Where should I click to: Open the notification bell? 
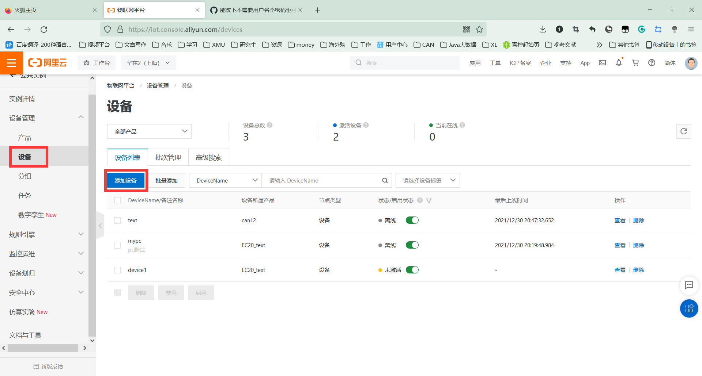(x=619, y=63)
